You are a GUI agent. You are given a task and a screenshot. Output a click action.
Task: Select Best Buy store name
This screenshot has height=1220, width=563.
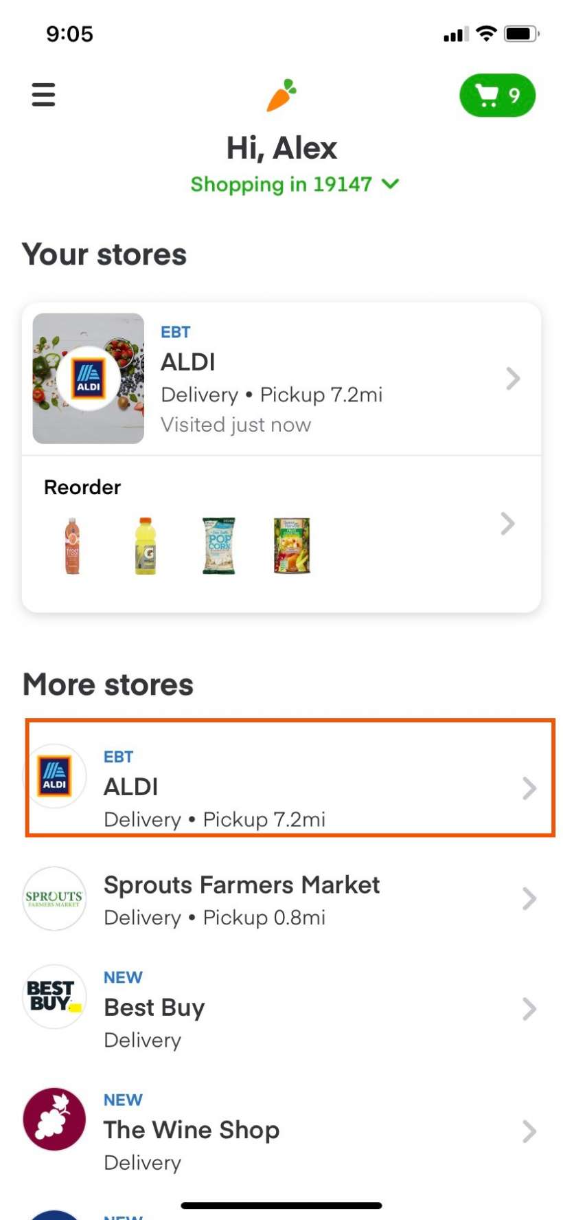click(x=154, y=1008)
